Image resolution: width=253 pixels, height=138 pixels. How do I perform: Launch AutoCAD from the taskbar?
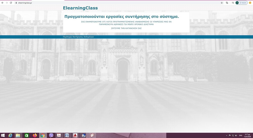pyautogui.click(x=75, y=135)
